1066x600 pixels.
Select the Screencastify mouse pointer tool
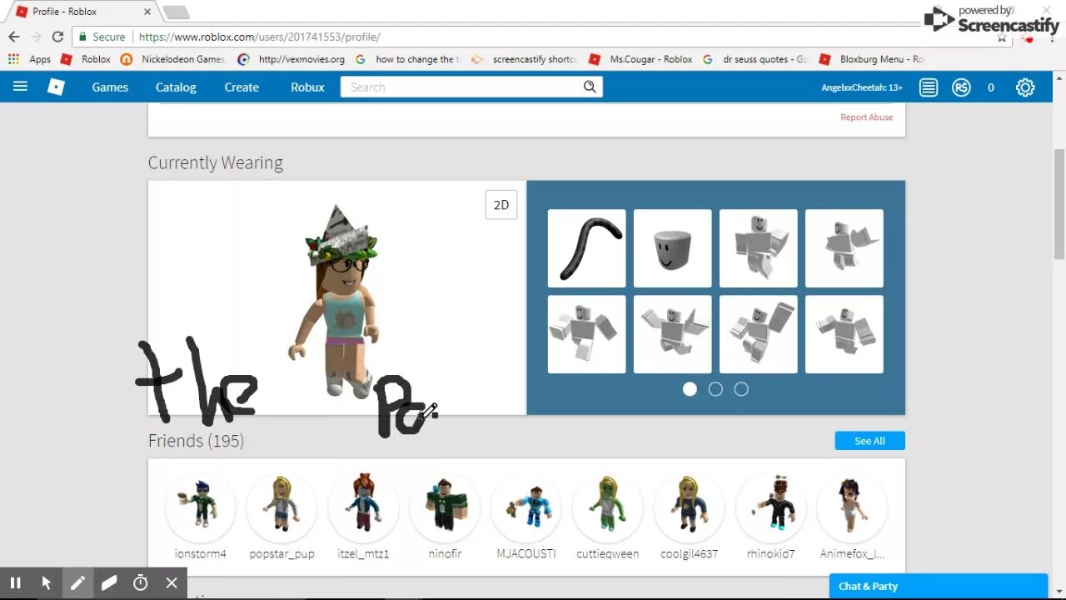[x=47, y=583]
